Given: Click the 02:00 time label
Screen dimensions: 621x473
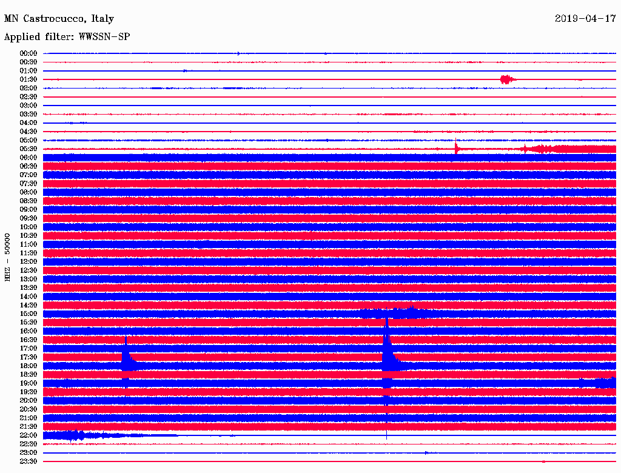Looking at the screenshot, I should click(29, 88).
